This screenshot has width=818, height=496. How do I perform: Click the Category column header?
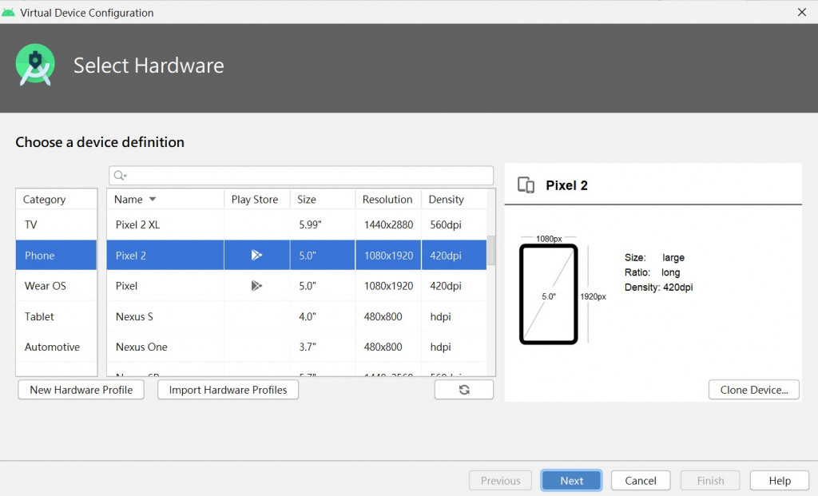57,199
